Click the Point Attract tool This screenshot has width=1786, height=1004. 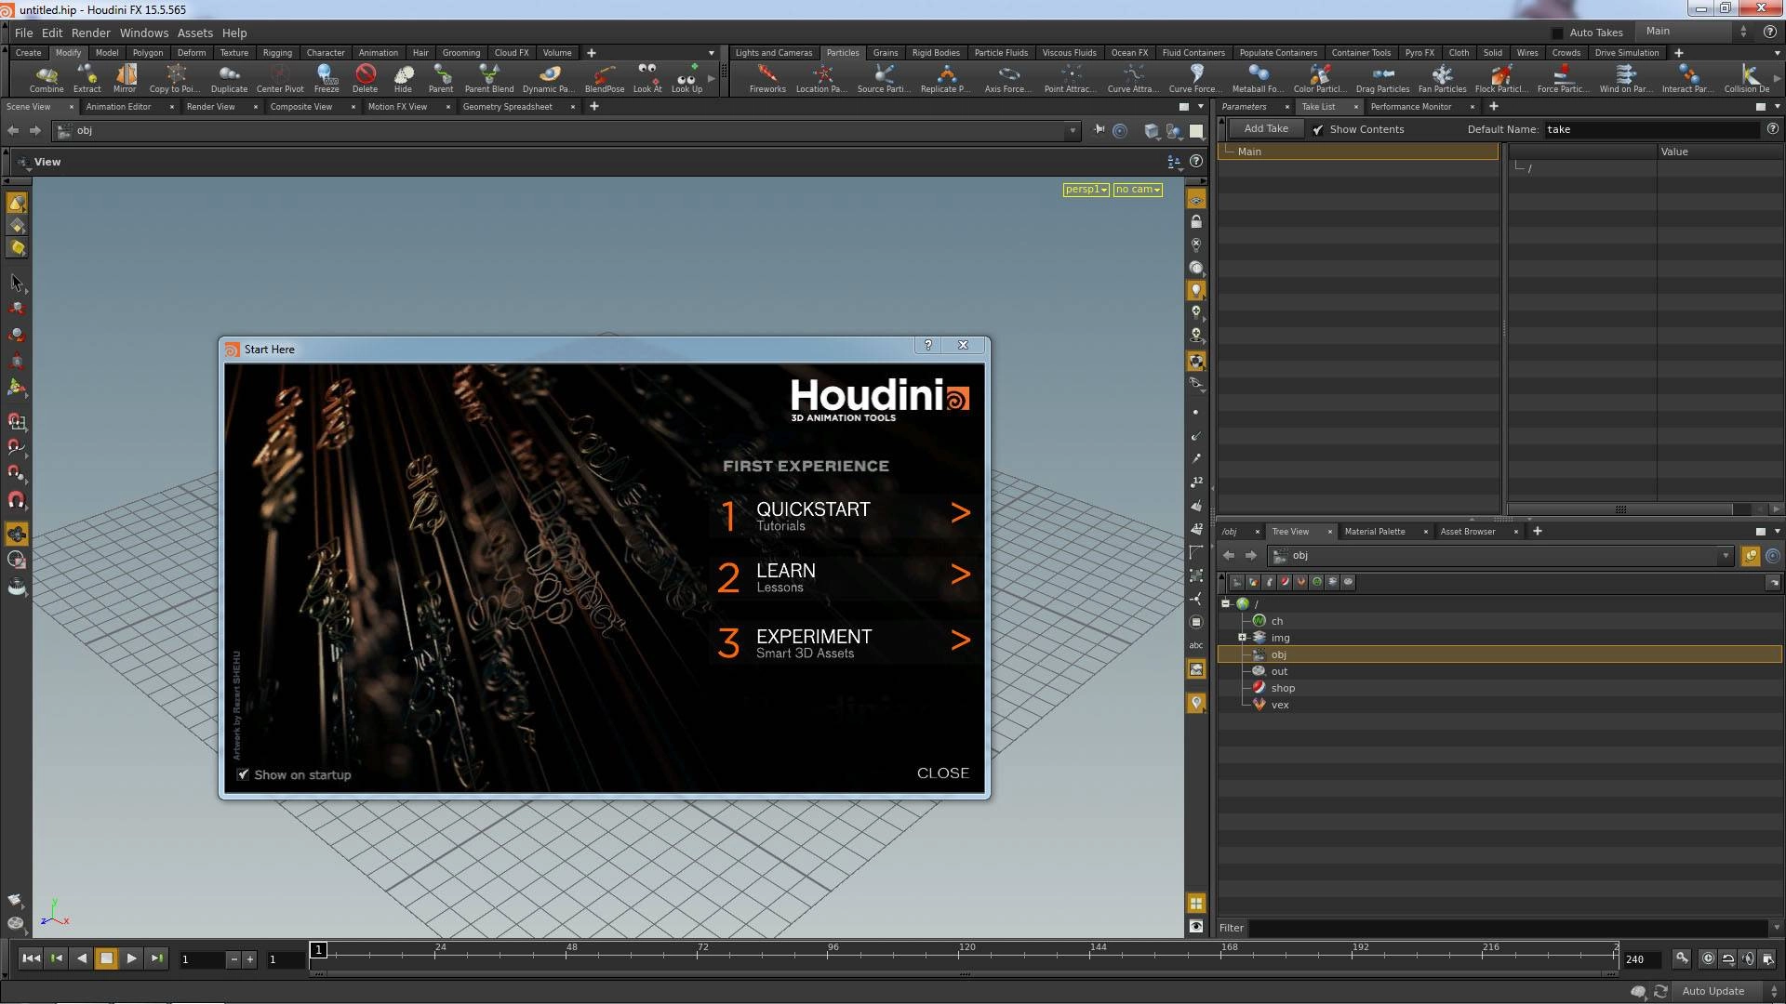[x=1070, y=78]
